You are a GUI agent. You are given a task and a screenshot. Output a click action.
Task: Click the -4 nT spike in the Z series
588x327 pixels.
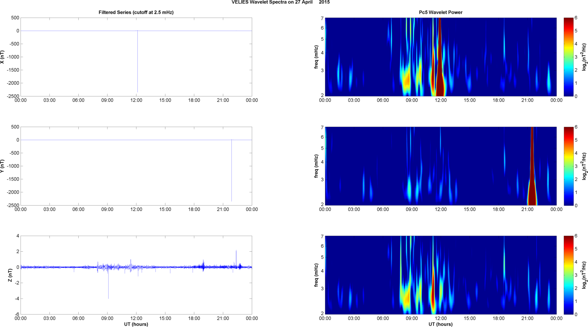(x=108, y=283)
